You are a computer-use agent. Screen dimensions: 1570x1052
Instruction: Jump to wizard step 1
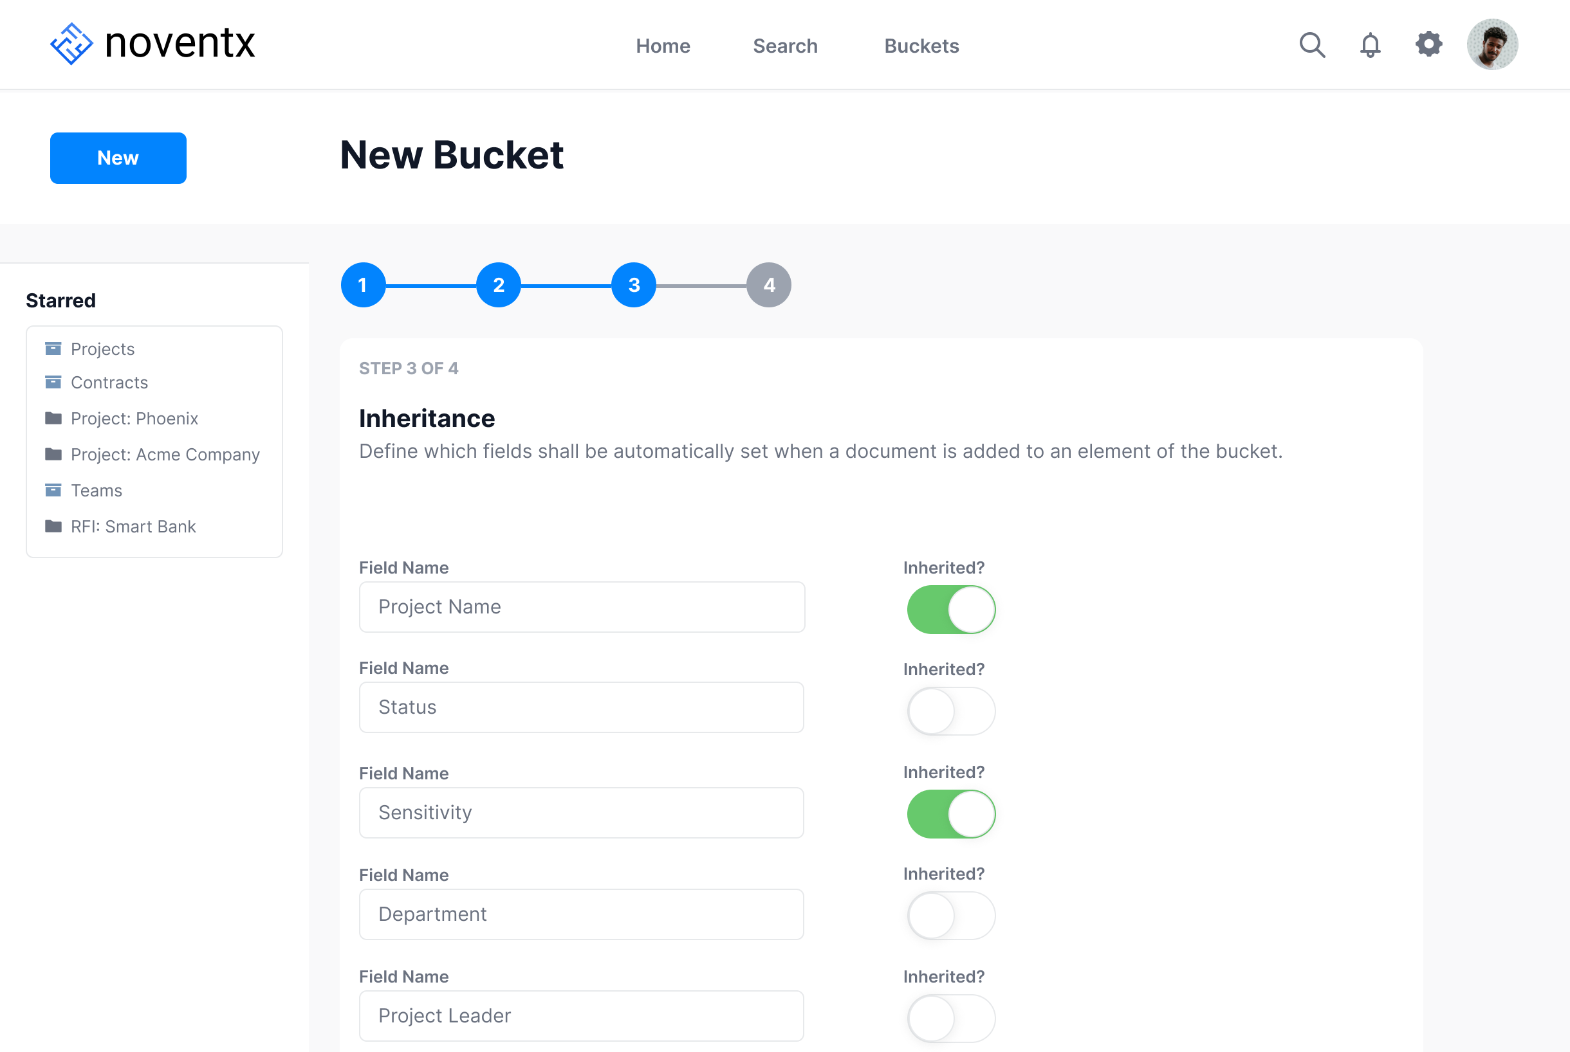coord(363,285)
